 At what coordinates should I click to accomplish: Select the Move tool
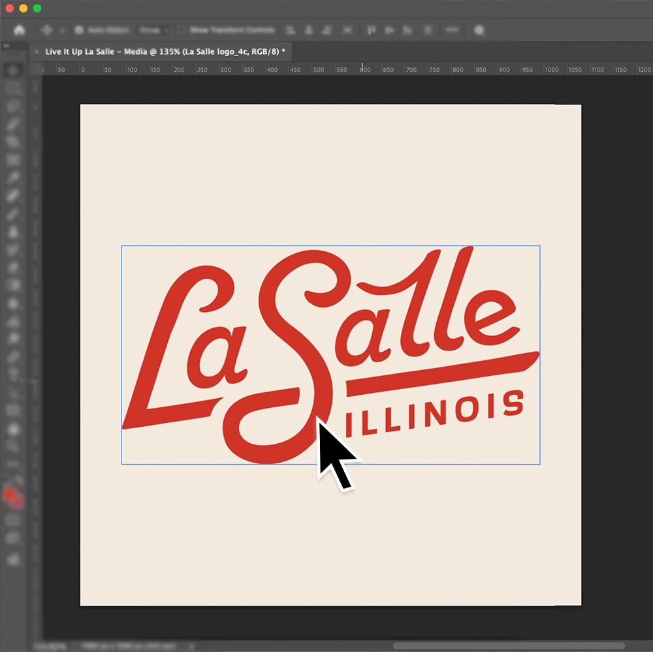click(x=13, y=70)
